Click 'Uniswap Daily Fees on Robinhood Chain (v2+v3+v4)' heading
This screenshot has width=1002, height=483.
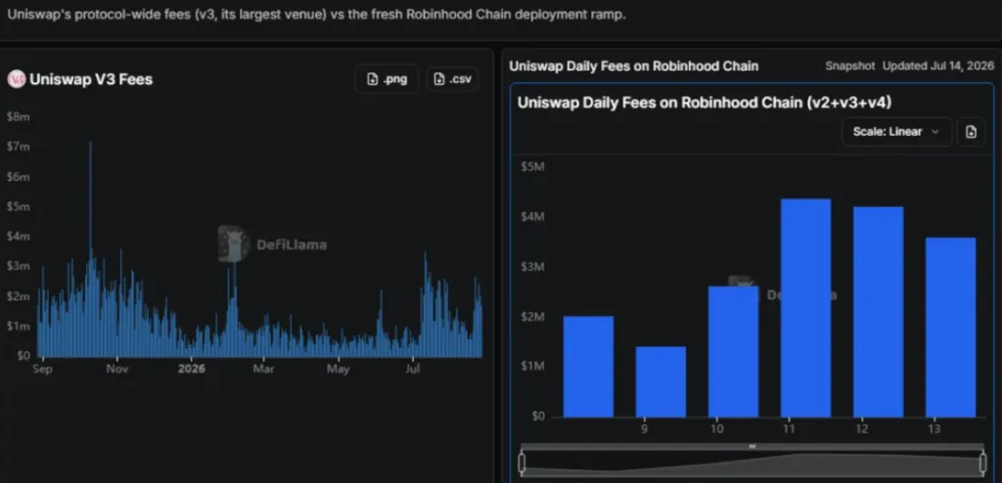705,103
